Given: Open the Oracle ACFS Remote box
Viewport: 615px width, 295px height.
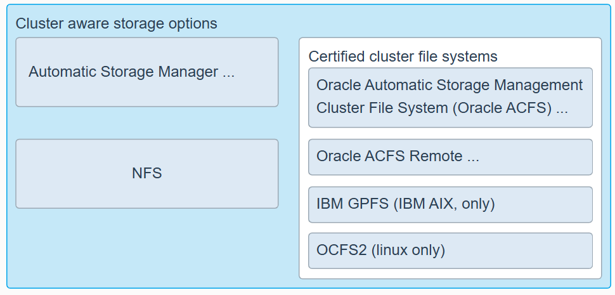Looking at the screenshot, I should click(450, 157).
